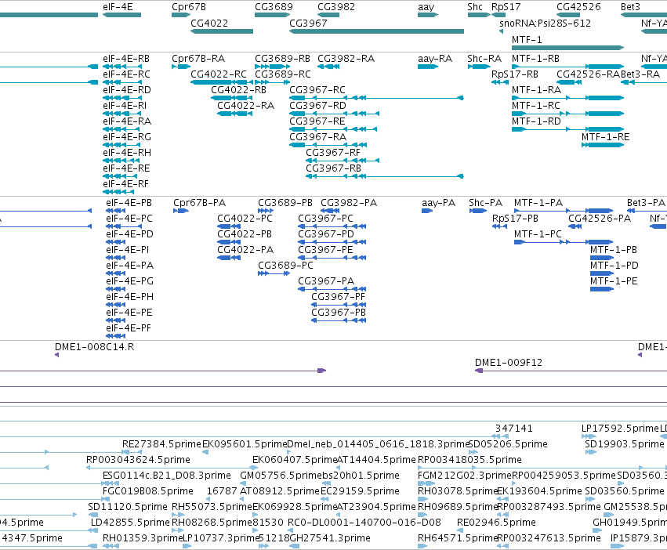Image resolution: width=667 pixels, height=550 pixels.
Task: Select the Bet3 gene label
Action: (630, 7)
